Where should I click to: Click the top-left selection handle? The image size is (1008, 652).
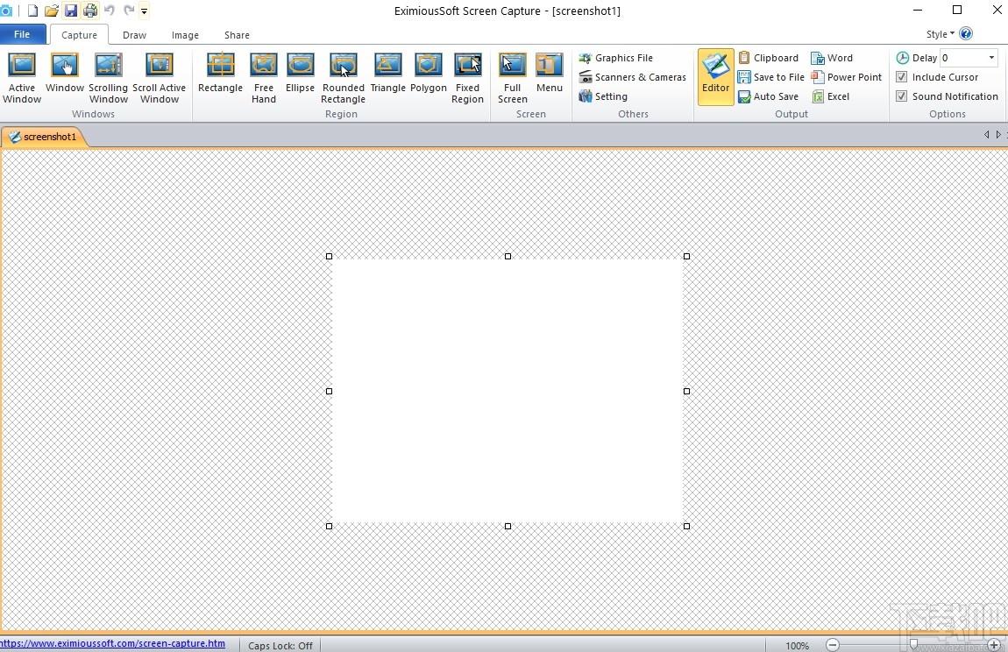coord(330,256)
